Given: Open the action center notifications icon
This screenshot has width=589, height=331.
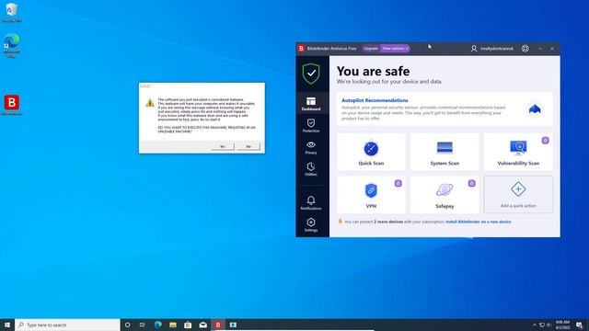Looking at the screenshot, I should click(579, 325).
